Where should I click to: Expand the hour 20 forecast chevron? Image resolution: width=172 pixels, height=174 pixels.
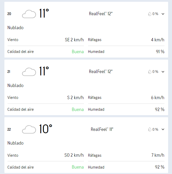163,14
